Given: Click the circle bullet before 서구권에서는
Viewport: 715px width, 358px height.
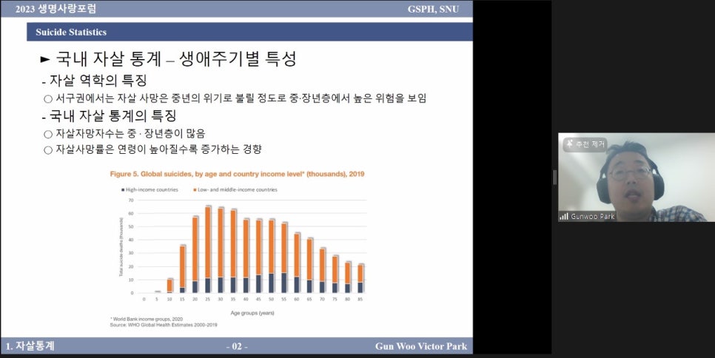Looking at the screenshot, I should (x=48, y=98).
